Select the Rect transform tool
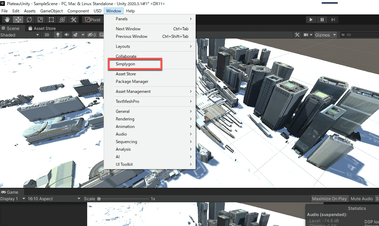The width and height of the screenshot is (379, 226). pos(51,20)
